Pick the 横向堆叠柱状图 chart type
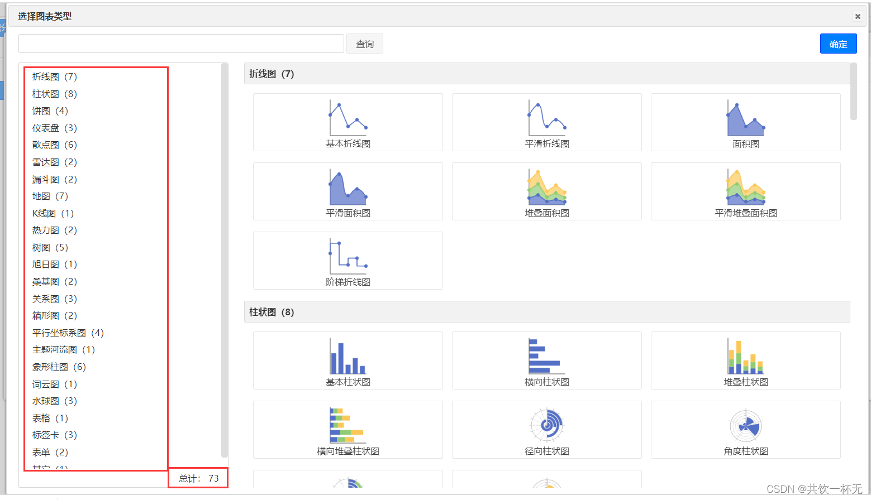This screenshot has width=871, height=500. point(348,430)
